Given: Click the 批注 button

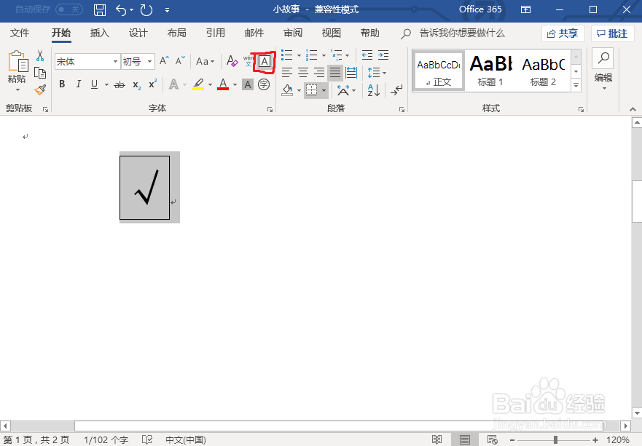Looking at the screenshot, I should [613, 33].
